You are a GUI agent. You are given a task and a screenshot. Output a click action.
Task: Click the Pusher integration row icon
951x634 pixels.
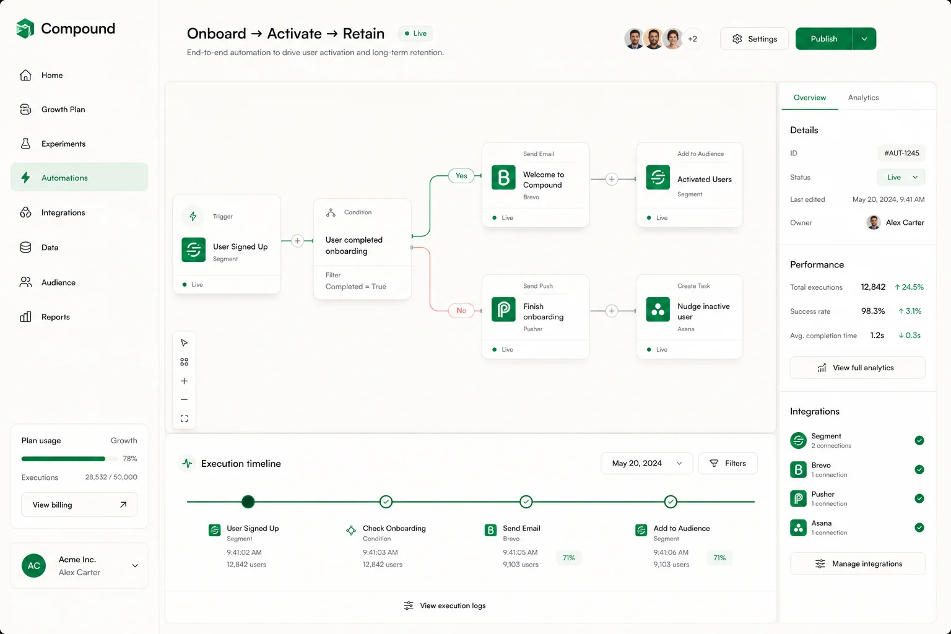pos(799,498)
